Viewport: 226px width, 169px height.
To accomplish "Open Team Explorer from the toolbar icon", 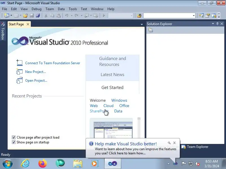I will coord(214,15).
